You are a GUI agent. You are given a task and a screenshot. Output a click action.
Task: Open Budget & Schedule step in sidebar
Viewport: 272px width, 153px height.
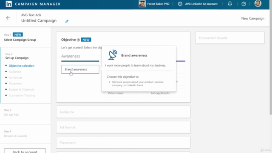pyautogui.click(x=21, y=90)
